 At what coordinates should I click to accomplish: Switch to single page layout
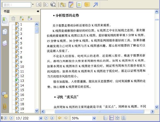[105, 118]
